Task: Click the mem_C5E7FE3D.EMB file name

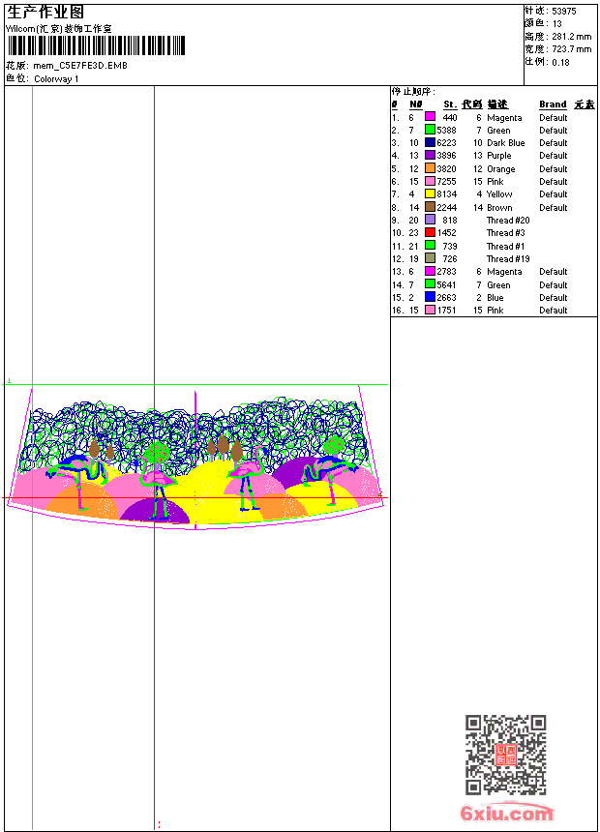Action: pos(80,66)
